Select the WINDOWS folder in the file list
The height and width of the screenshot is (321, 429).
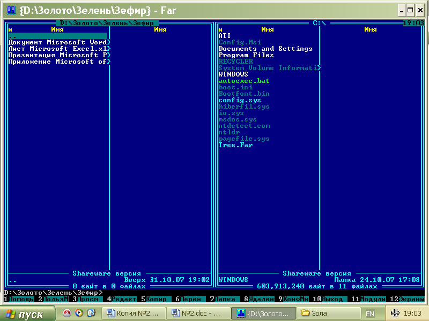point(233,74)
